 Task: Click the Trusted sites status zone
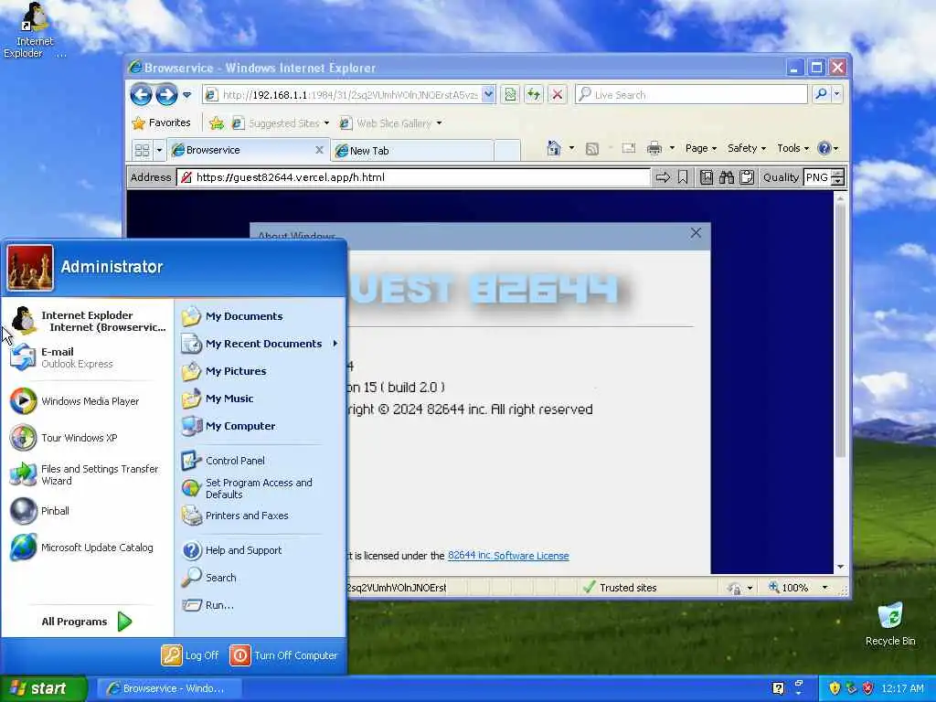(x=621, y=588)
